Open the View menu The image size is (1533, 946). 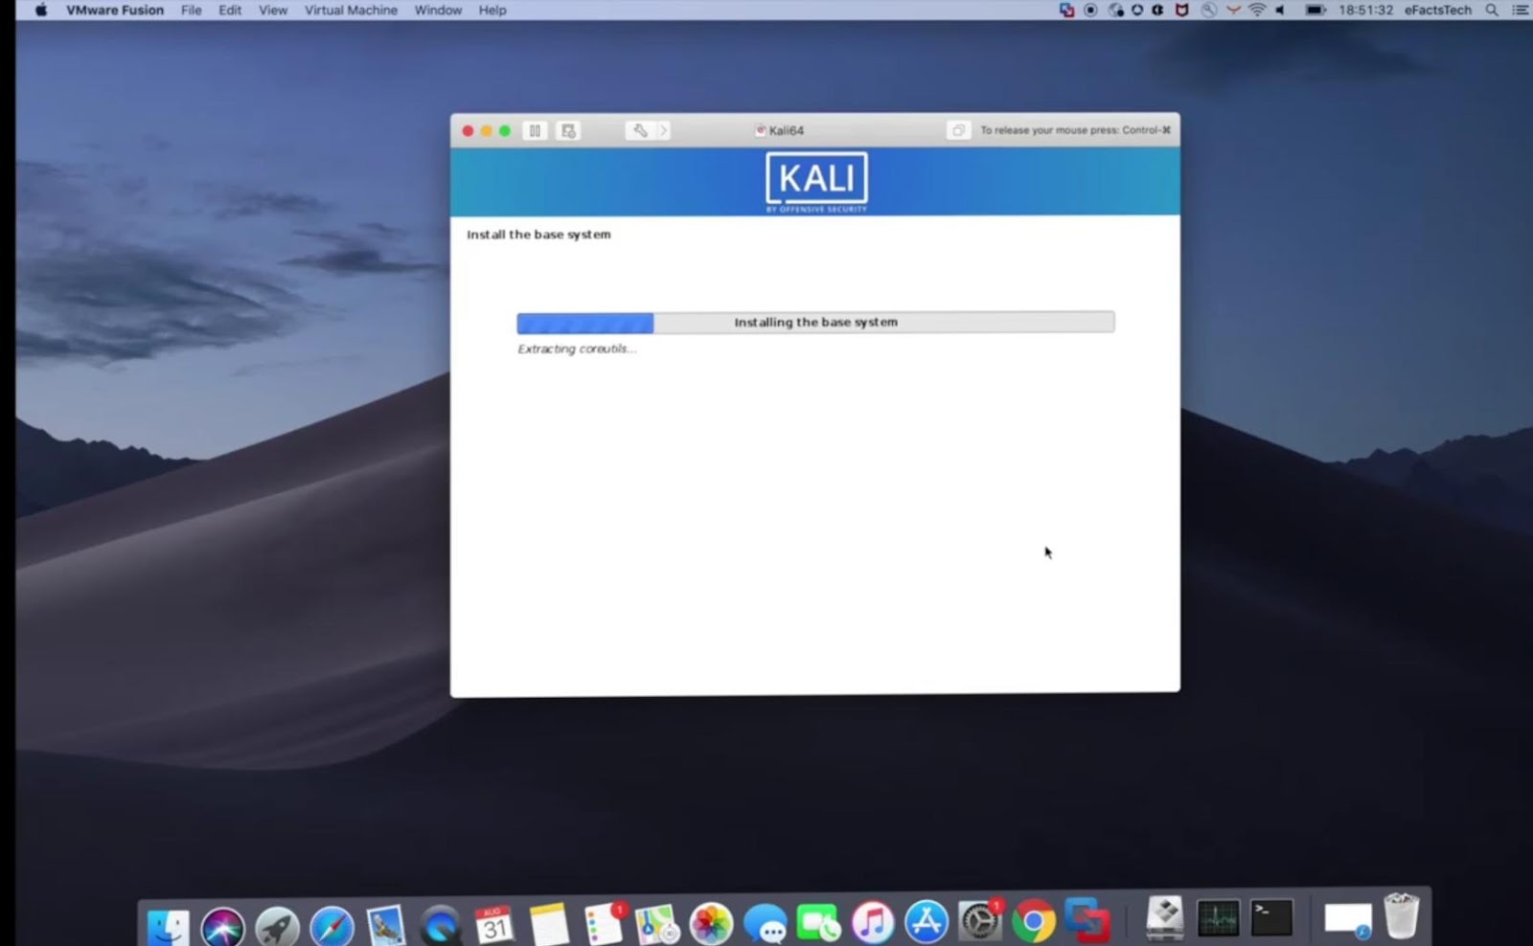coord(273,10)
